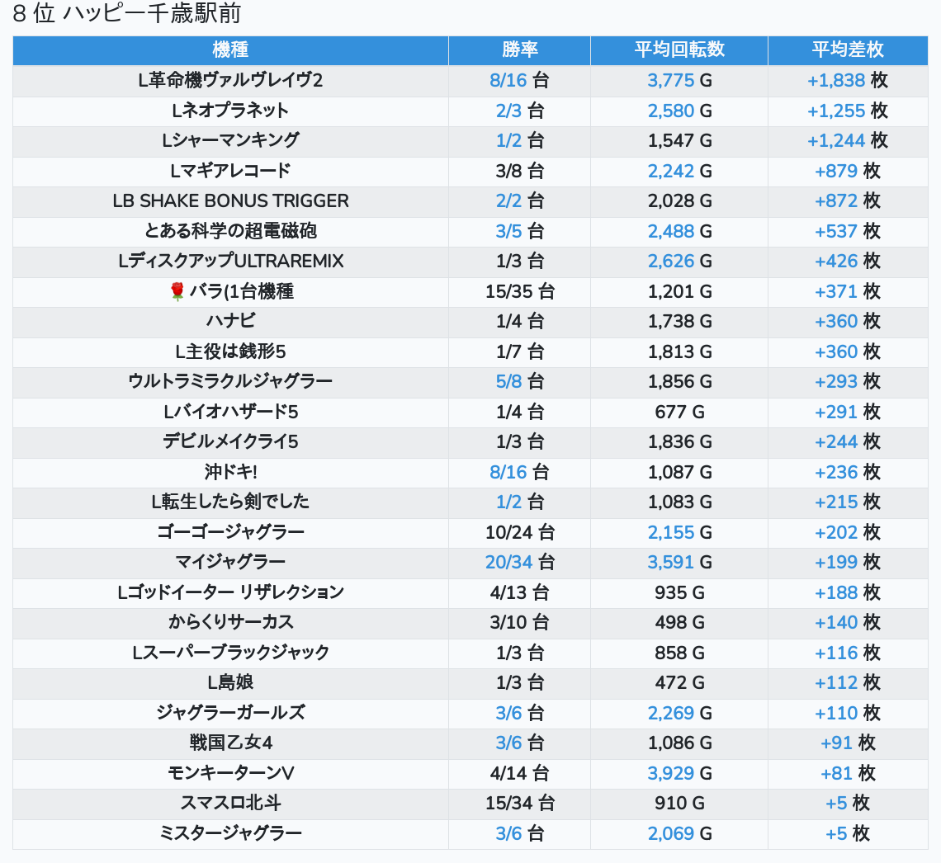Click the 20/34 win rate for マイジャグラー

click(508, 562)
